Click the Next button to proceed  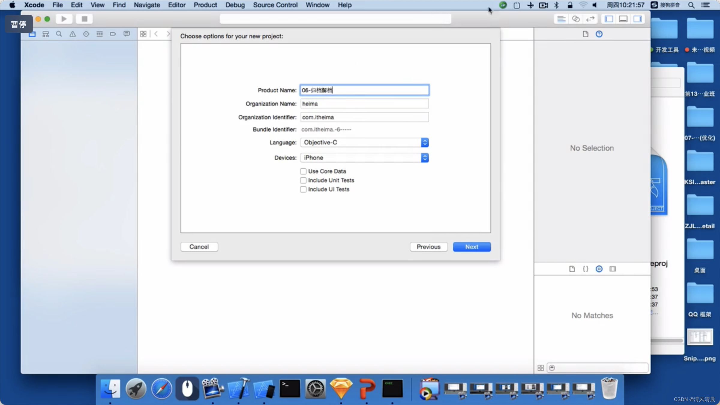(471, 247)
